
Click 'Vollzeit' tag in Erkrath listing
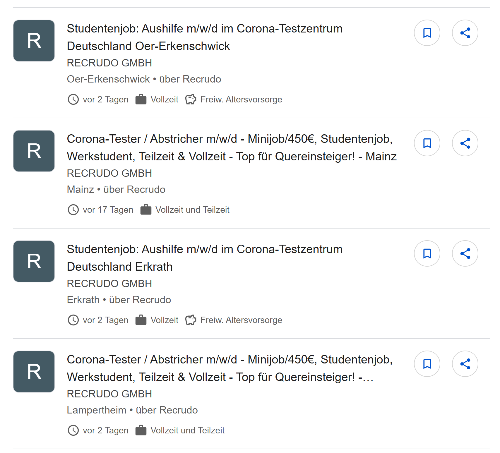tap(165, 320)
